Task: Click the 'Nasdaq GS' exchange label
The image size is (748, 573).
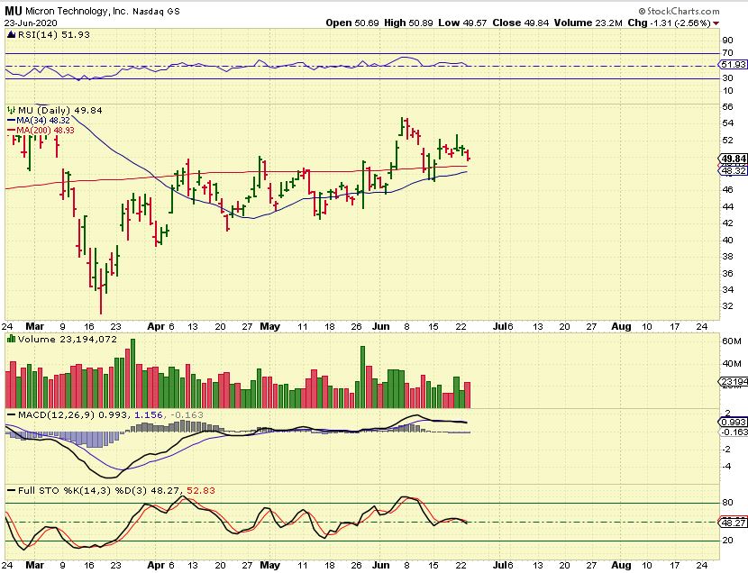Action: tap(157, 12)
